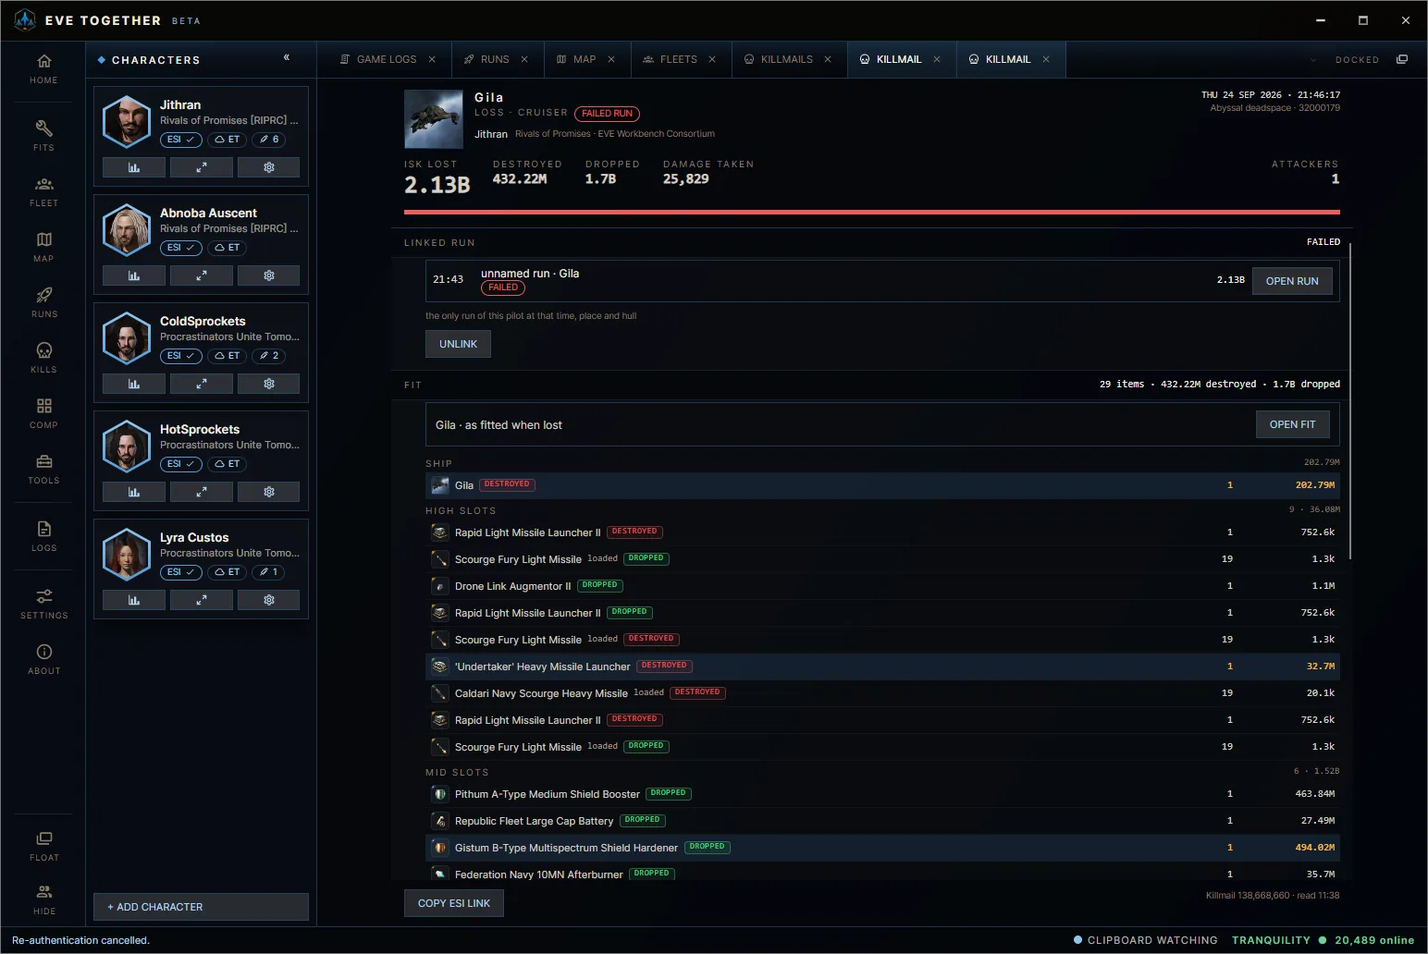Open stats chart for Lyra Custos

[x=134, y=600]
